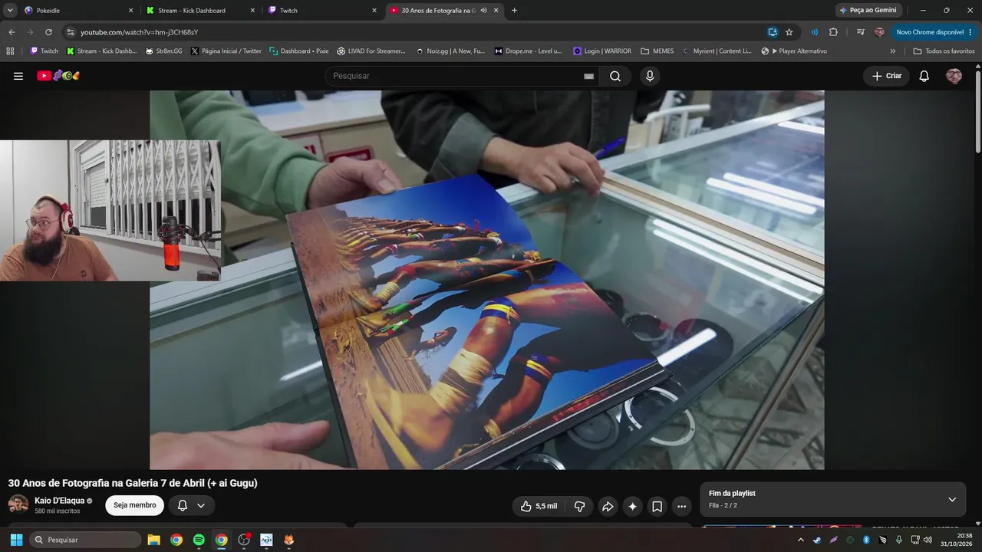Open Kaio D'Elaqua channel link
The image size is (982, 552).
click(59, 501)
